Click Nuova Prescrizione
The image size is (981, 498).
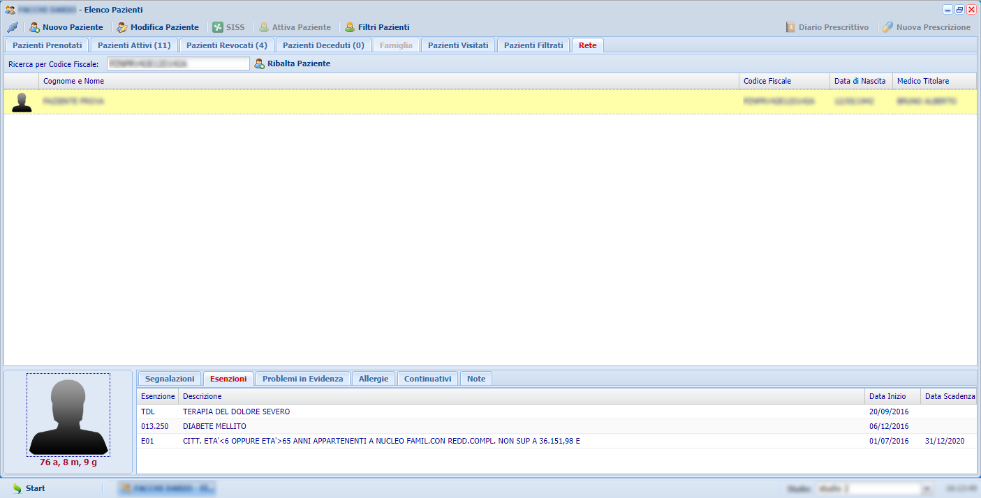927,27
